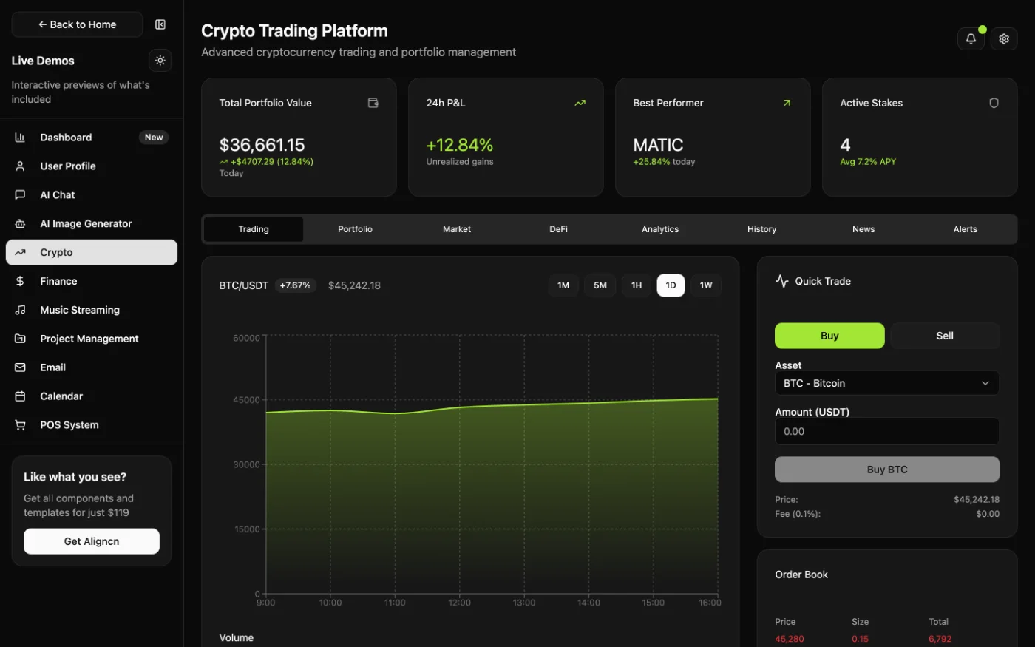1035x647 pixels.
Task: Click the Order Book size 0.15
Action: pyautogui.click(x=860, y=639)
